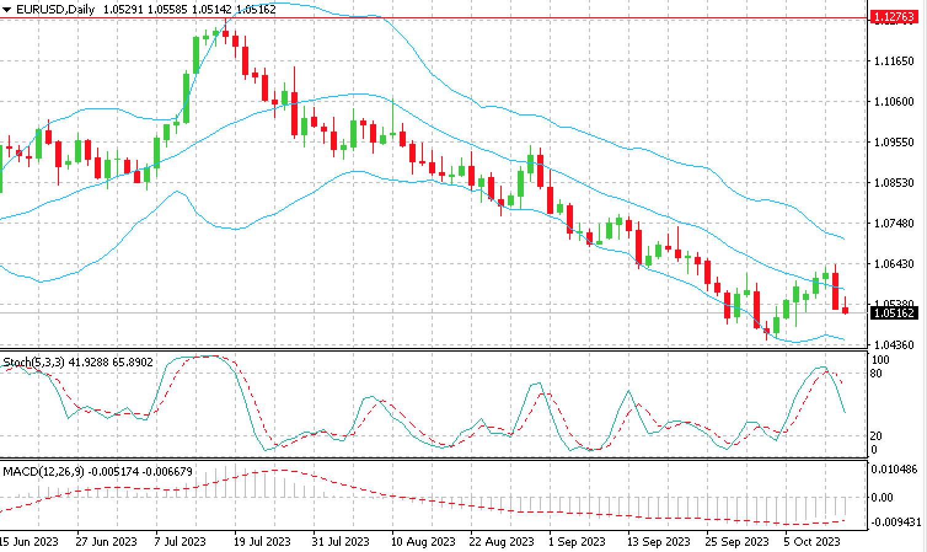The height and width of the screenshot is (552, 927).
Task: Click the 15 Jun 2023 date label
Action: pos(29,542)
